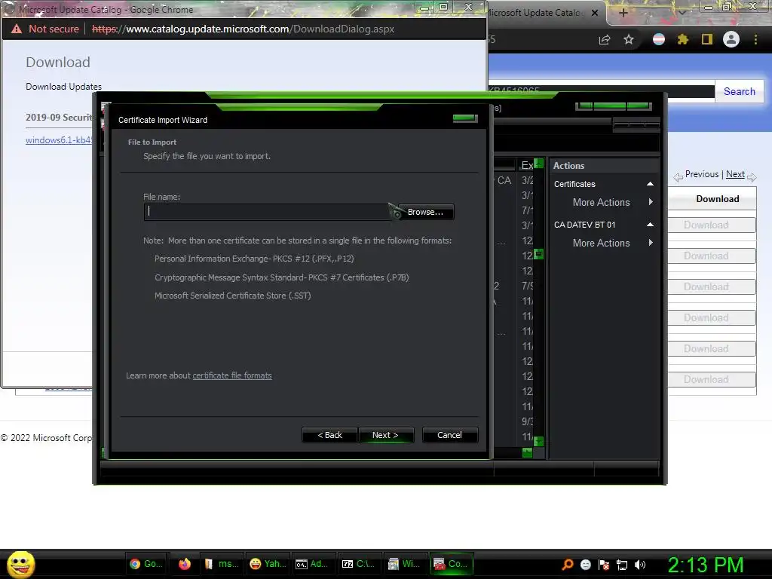The image size is (772, 579).
Task: Toggle Chrome side panel icon
Action: click(x=707, y=39)
